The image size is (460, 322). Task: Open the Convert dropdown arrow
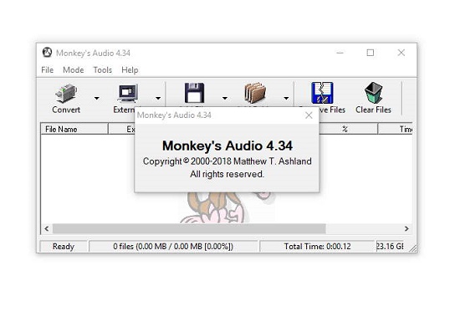[97, 98]
